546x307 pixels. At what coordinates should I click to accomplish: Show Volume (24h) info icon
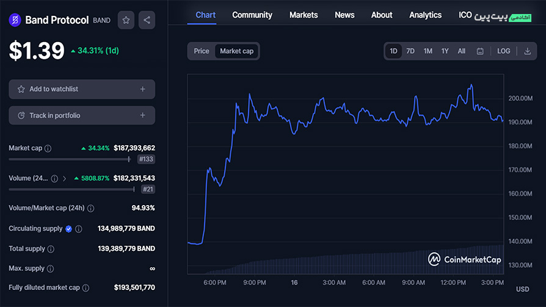pyautogui.click(x=55, y=179)
